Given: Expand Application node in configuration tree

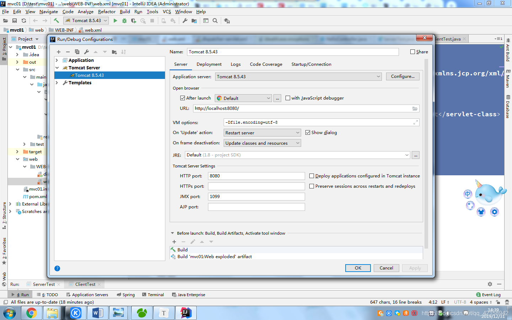Looking at the screenshot, I should click(57, 60).
